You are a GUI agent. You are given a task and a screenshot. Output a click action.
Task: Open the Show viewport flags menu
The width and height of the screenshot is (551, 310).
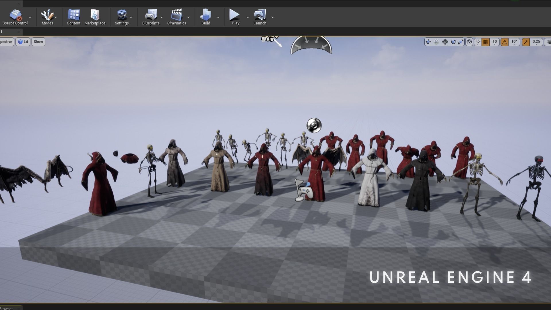tap(38, 42)
